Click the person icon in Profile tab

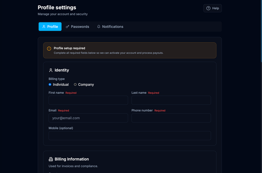[x=44, y=27]
